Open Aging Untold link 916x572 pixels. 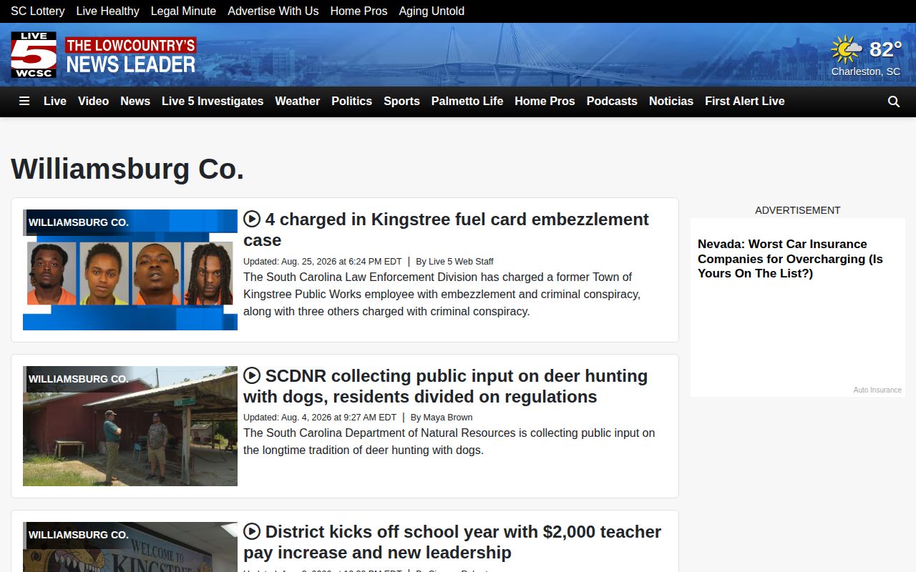click(x=432, y=11)
